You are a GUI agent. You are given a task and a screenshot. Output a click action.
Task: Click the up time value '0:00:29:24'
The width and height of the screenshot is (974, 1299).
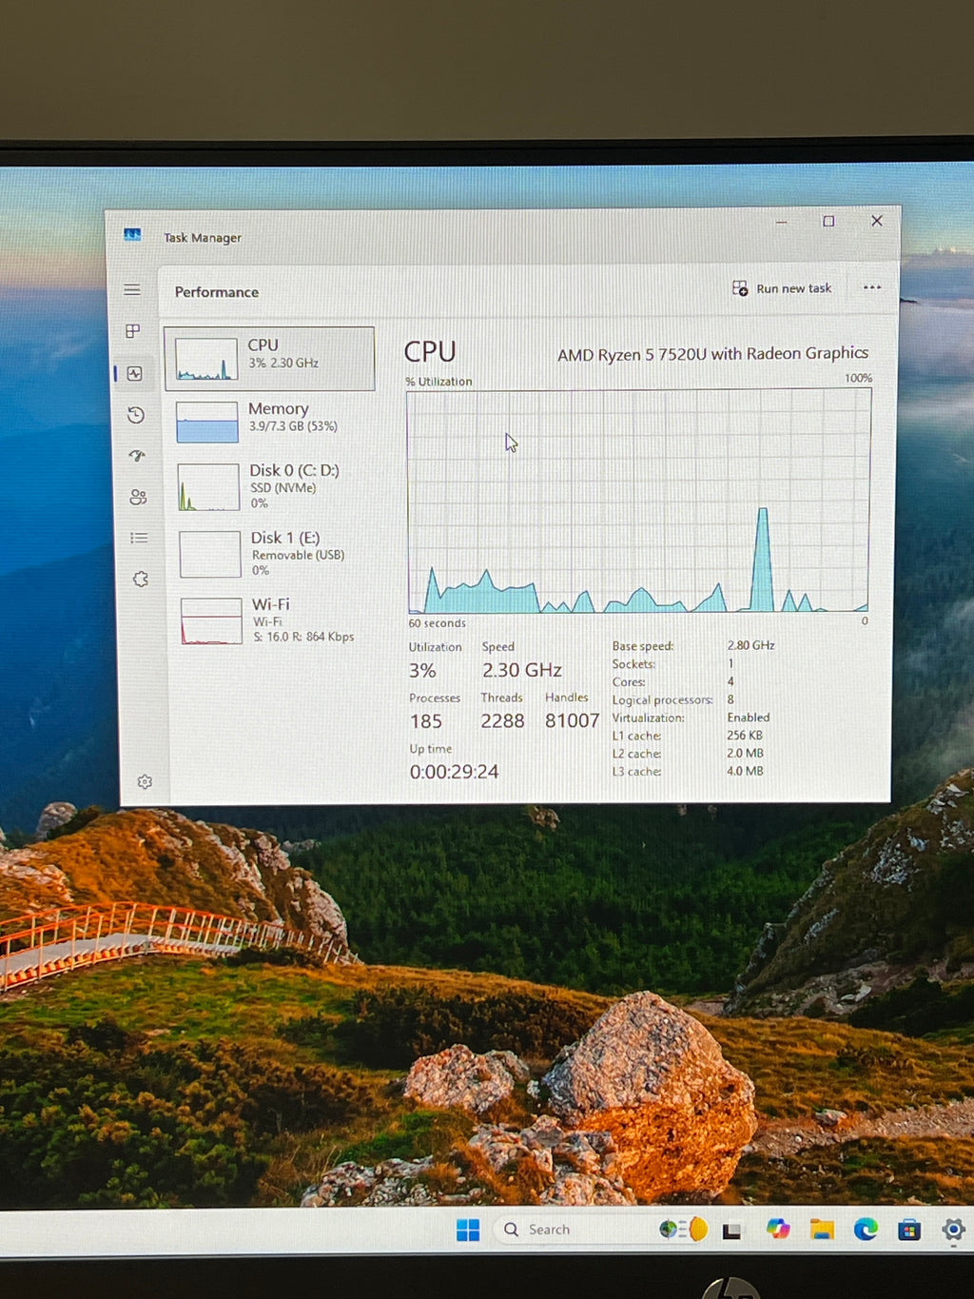(x=454, y=772)
